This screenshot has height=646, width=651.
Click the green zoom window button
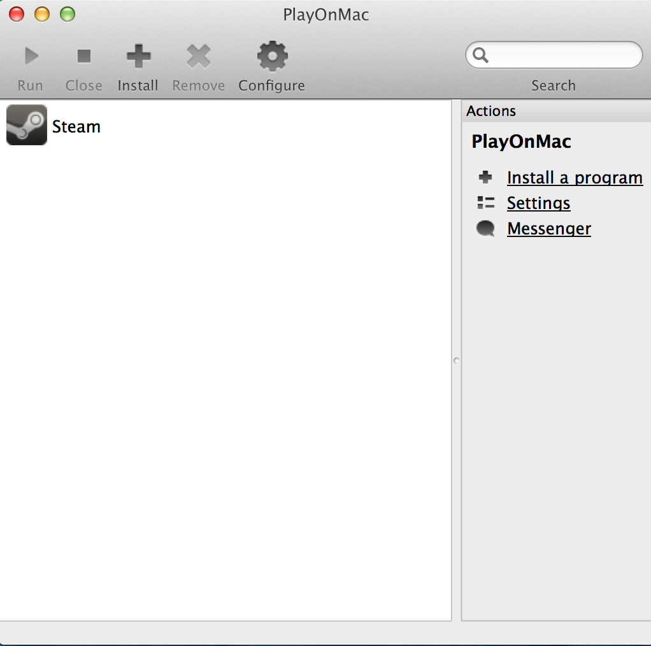point(68,14)
